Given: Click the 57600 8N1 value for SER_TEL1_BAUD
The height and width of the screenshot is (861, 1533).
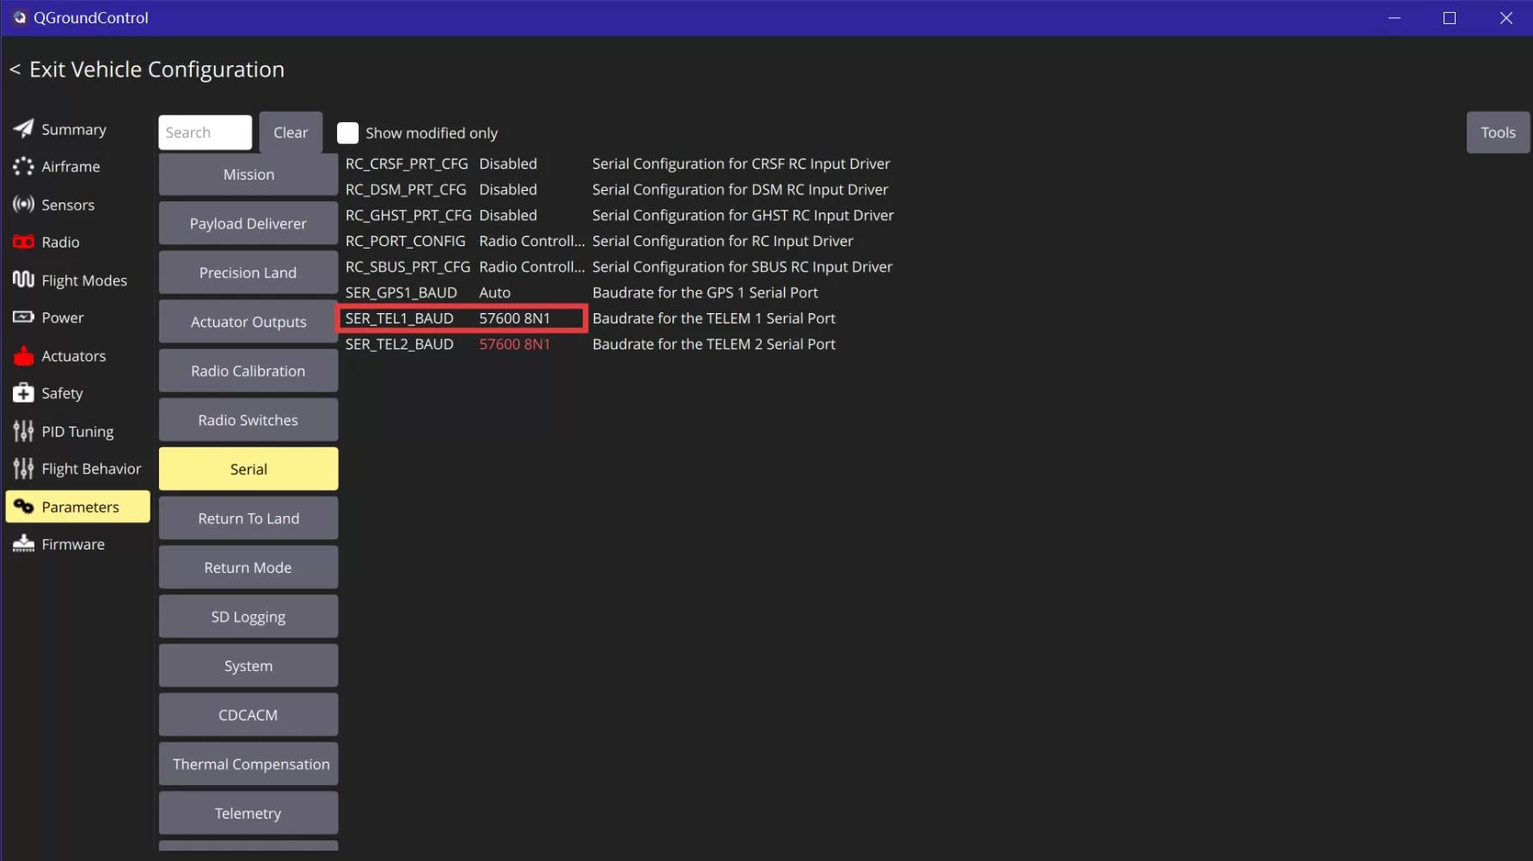Looking at the screenshot, I should point(515,318).
